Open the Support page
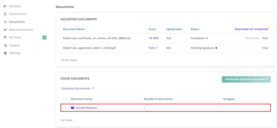The width and height of the screenshot is (277, 128). 15,45
